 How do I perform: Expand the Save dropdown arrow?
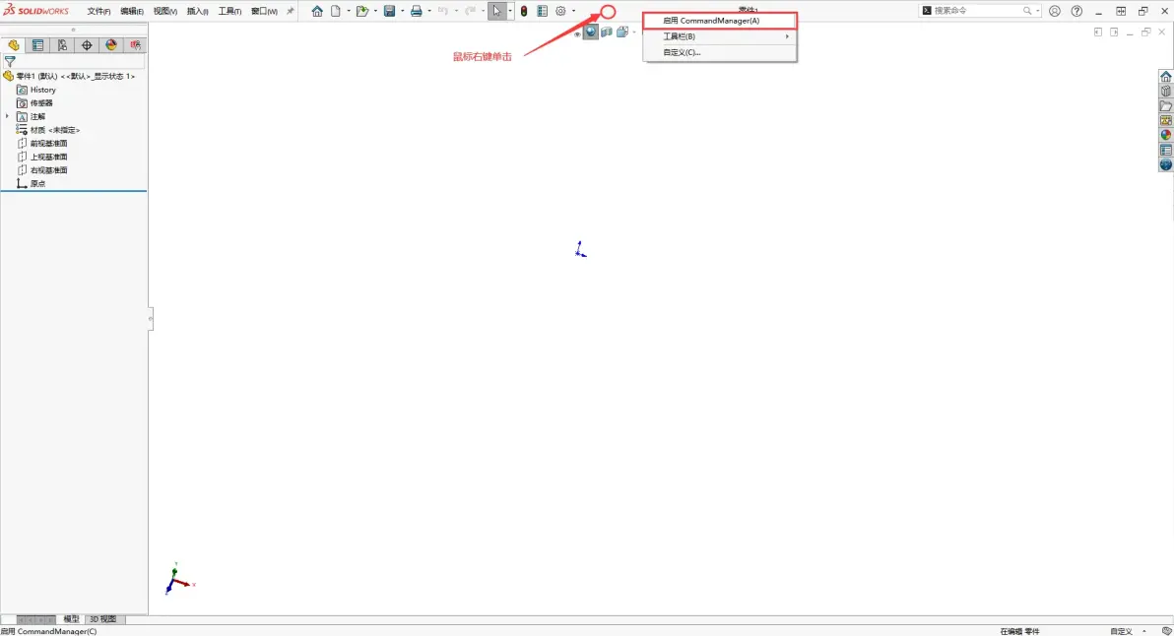tap(402, 11)
